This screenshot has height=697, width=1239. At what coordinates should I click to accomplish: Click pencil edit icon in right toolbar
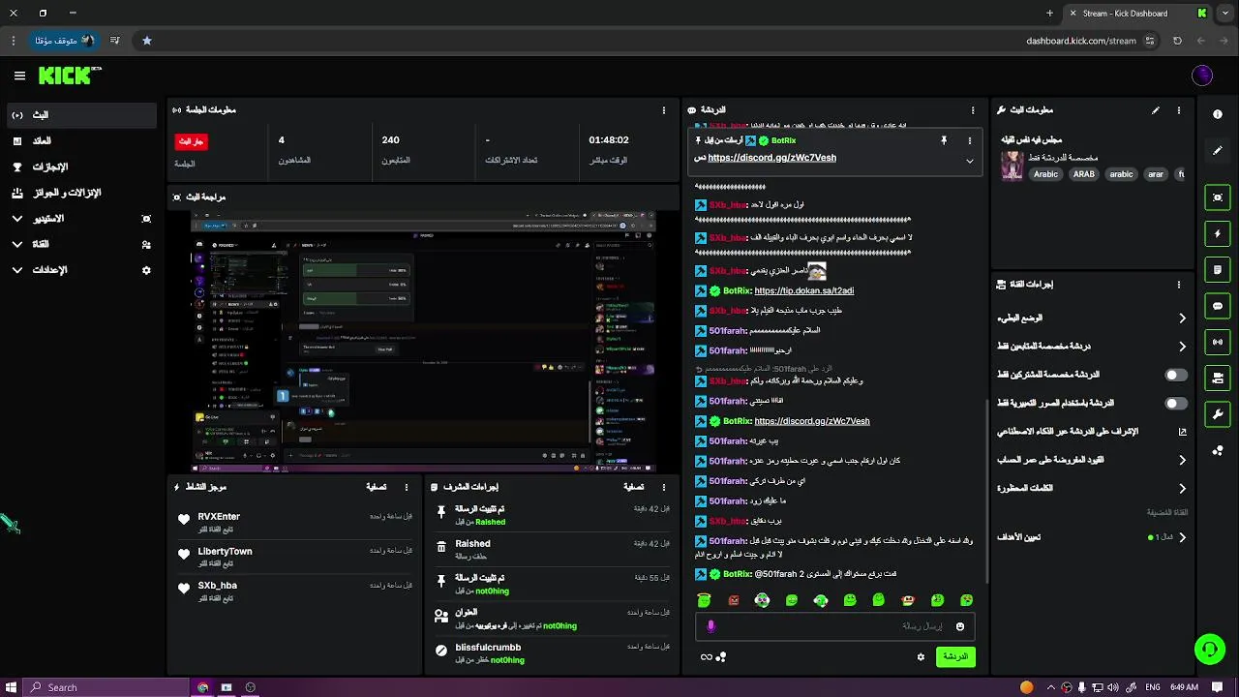pyautogui.click(x=1218, y=150)
